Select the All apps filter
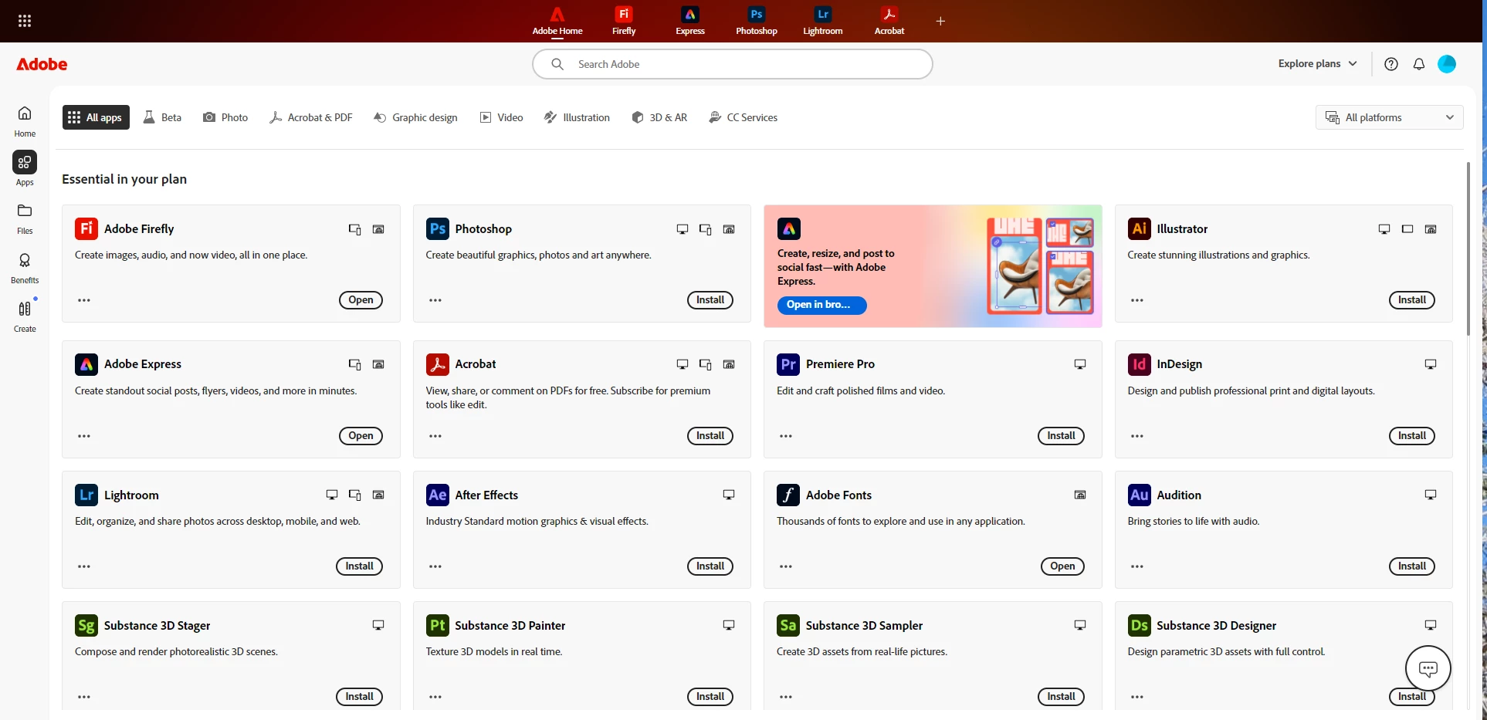This screenshot has width=1487, height=720. (96, 117)
